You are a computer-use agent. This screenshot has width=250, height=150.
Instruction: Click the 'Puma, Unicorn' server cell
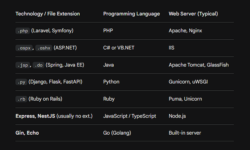(x=185, y=99)
